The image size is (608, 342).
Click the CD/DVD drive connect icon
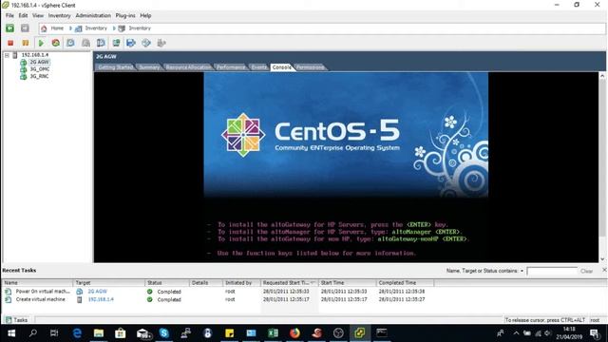tap(146, 43)
